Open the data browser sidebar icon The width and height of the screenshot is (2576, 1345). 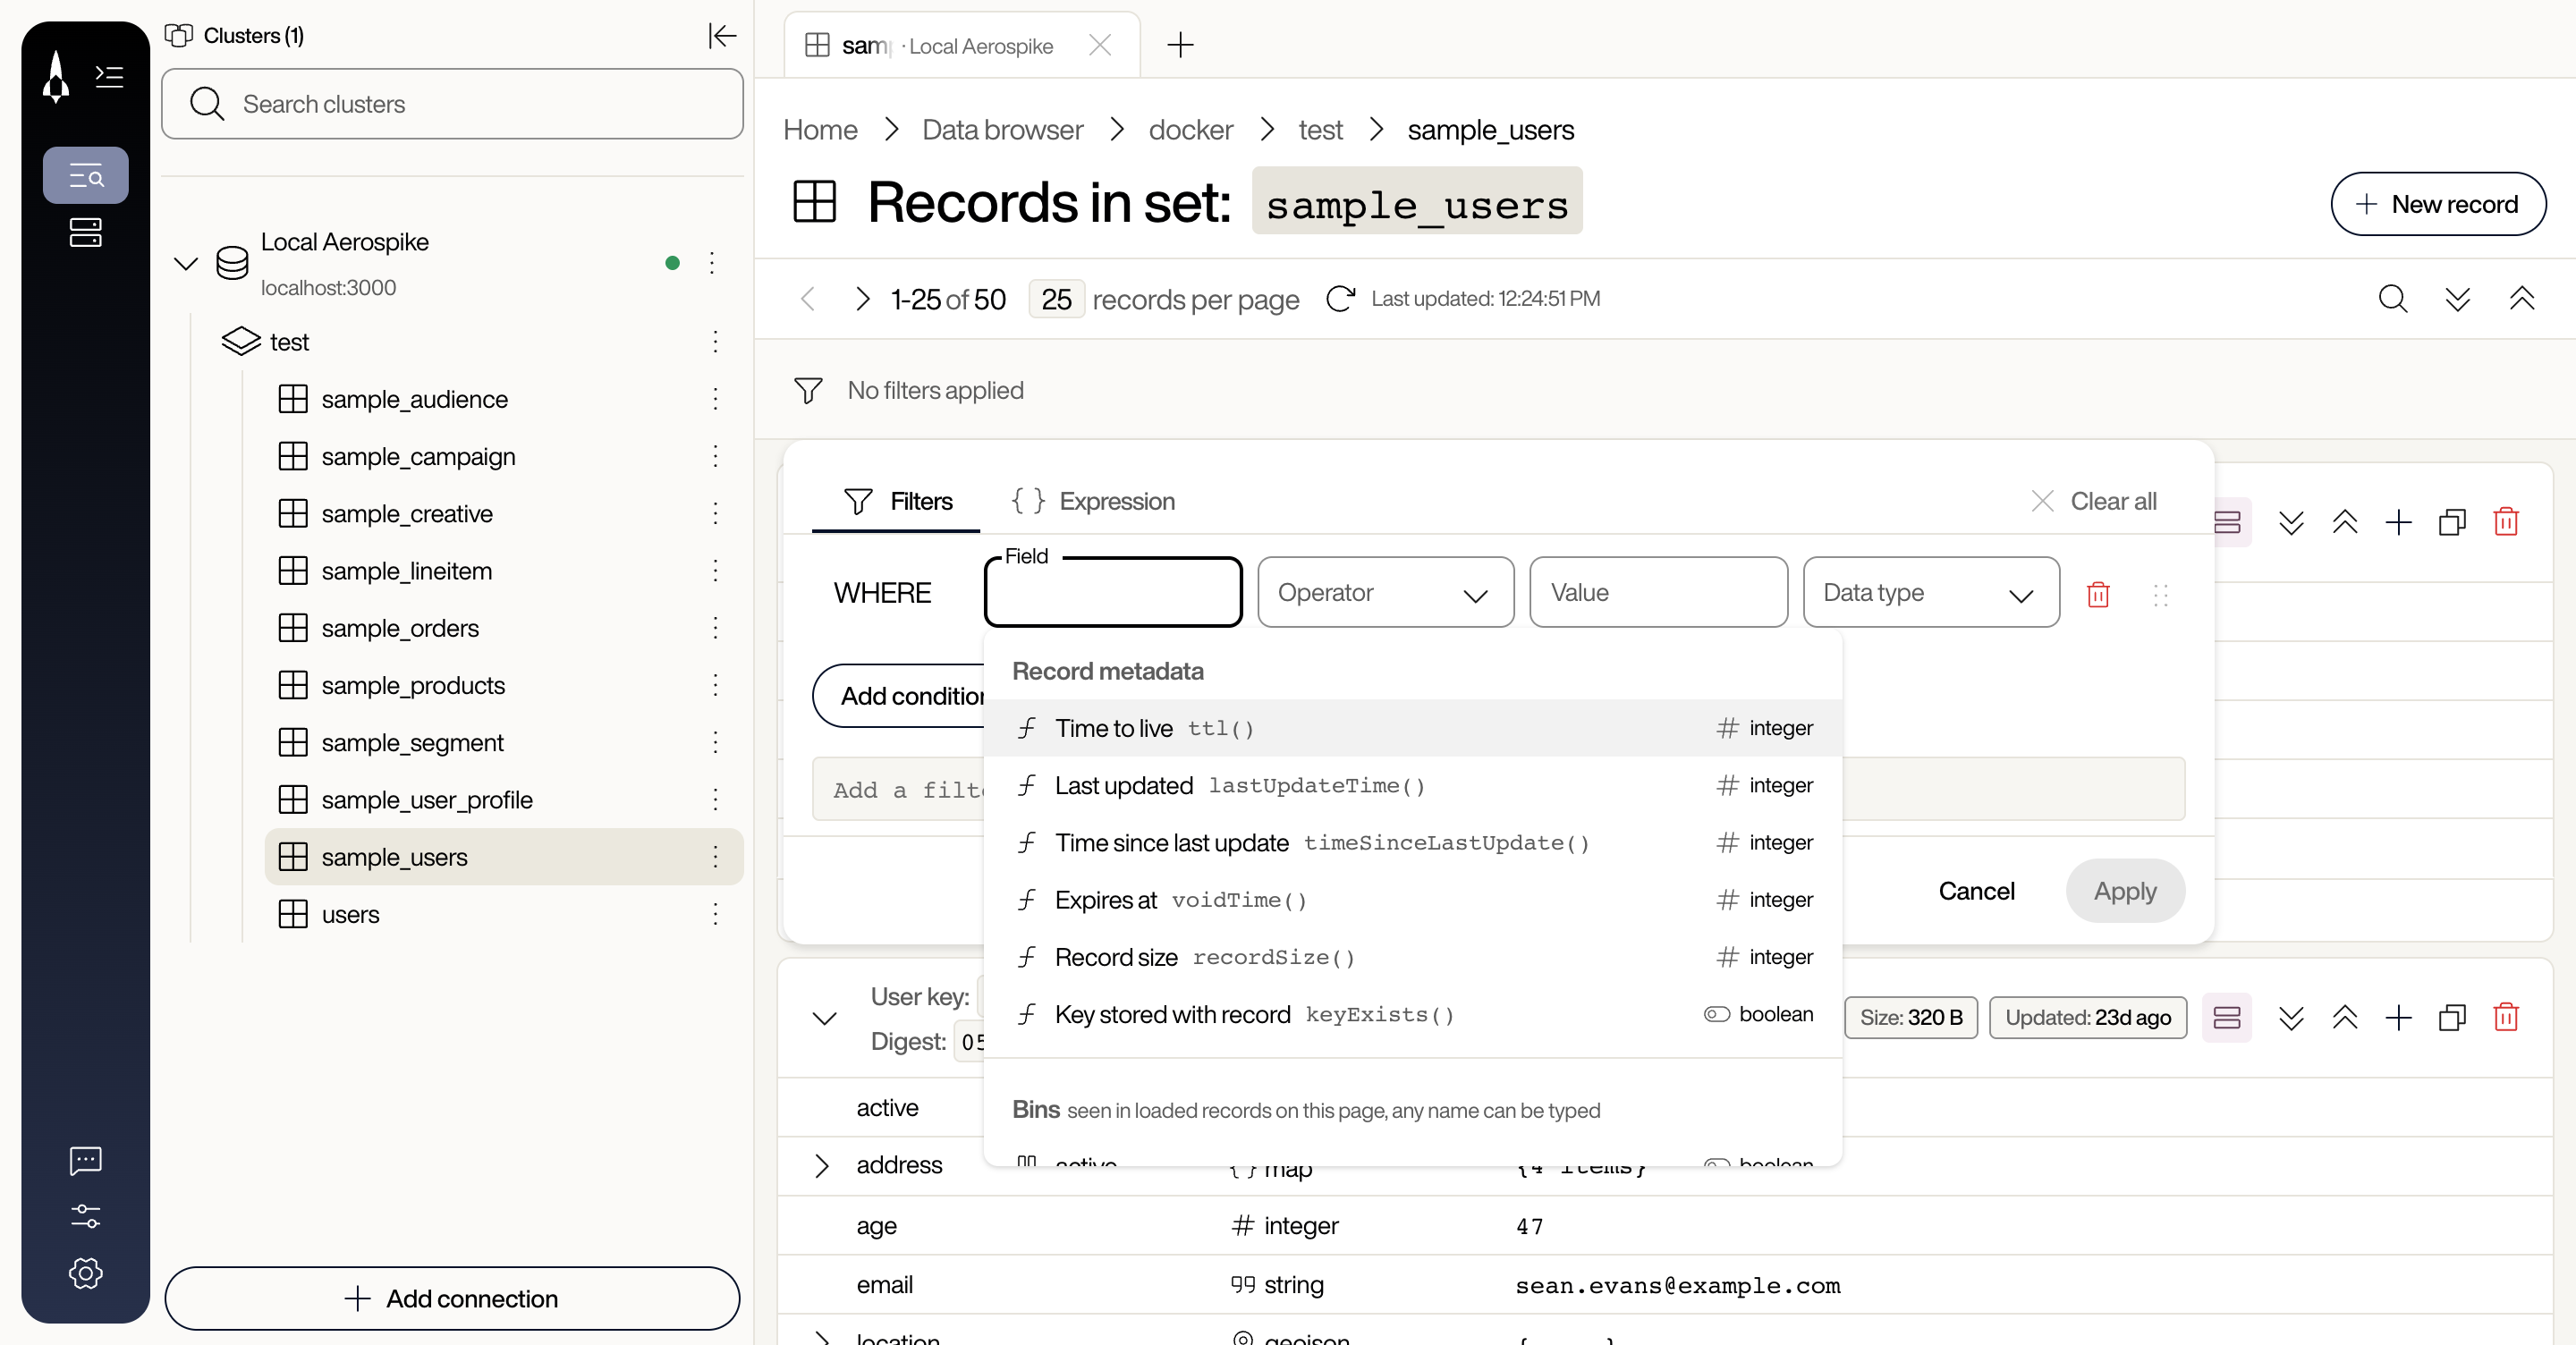86,176
